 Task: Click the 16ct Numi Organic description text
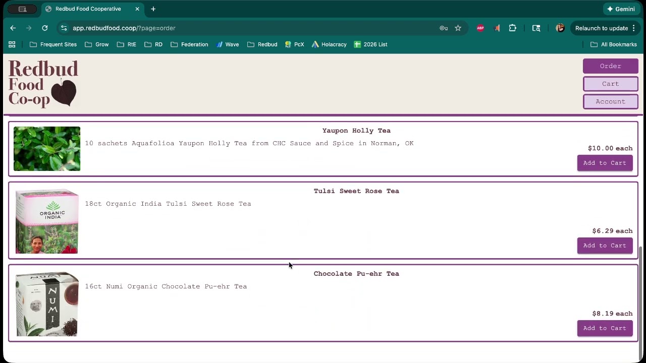(x=166, y=286)
